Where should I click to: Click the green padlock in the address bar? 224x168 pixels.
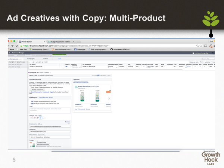click(21, 46)
